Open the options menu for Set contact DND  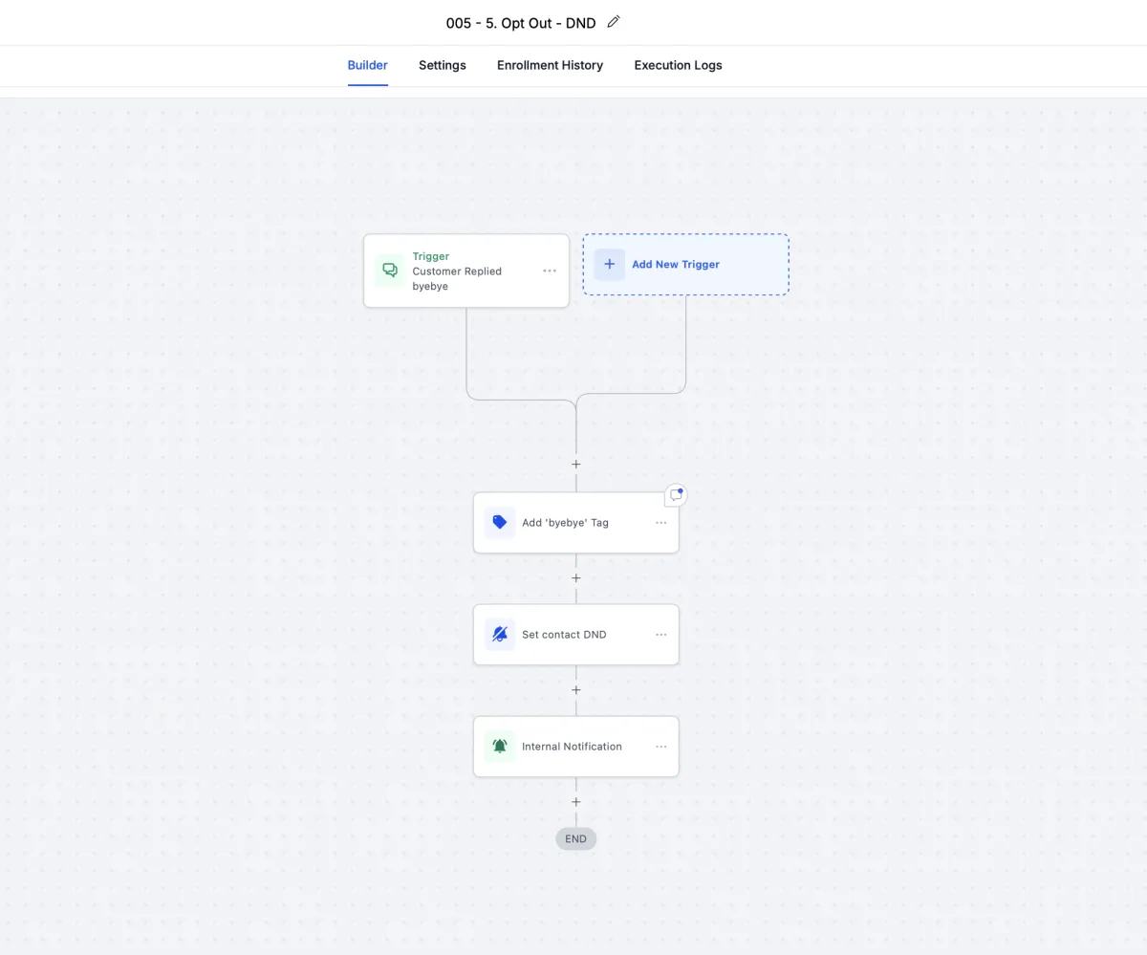point(660,635)
